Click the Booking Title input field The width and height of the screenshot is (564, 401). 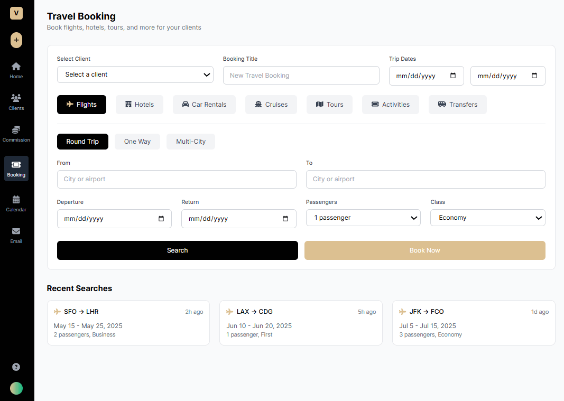point(301,76)
